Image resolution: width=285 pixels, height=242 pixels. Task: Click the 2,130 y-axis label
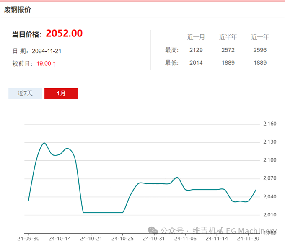(x=270, y=142)
